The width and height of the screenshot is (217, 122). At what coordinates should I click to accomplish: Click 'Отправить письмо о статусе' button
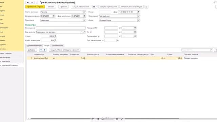coord(132,7)
